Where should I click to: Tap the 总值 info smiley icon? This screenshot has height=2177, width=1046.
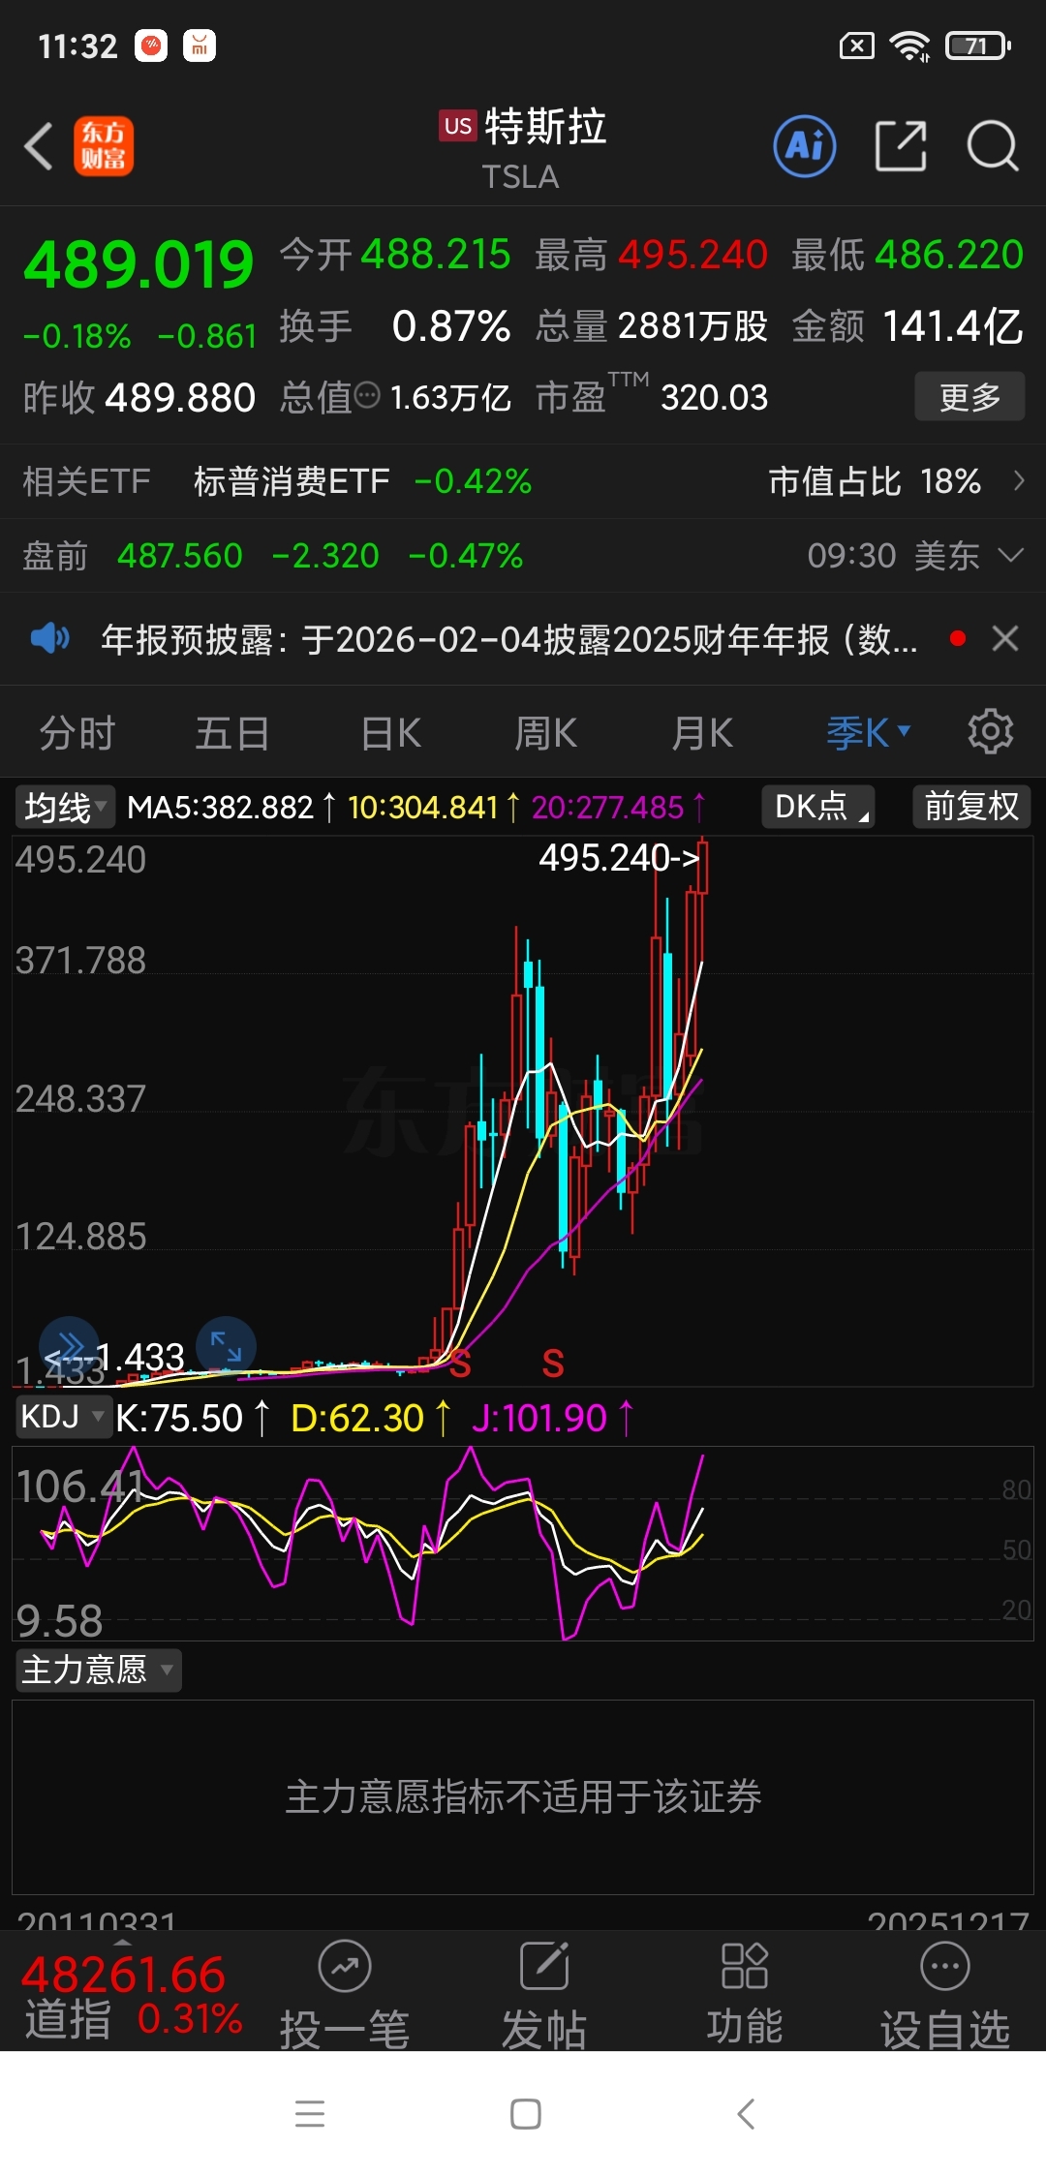pyautogui.click(x=367, y=395)
